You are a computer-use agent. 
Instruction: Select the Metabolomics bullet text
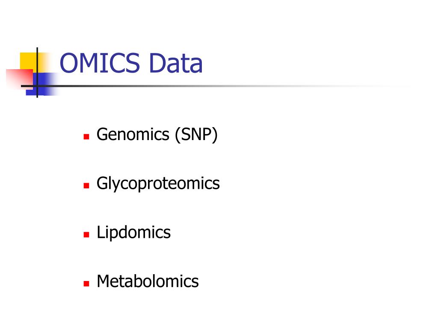click(148, 281)
